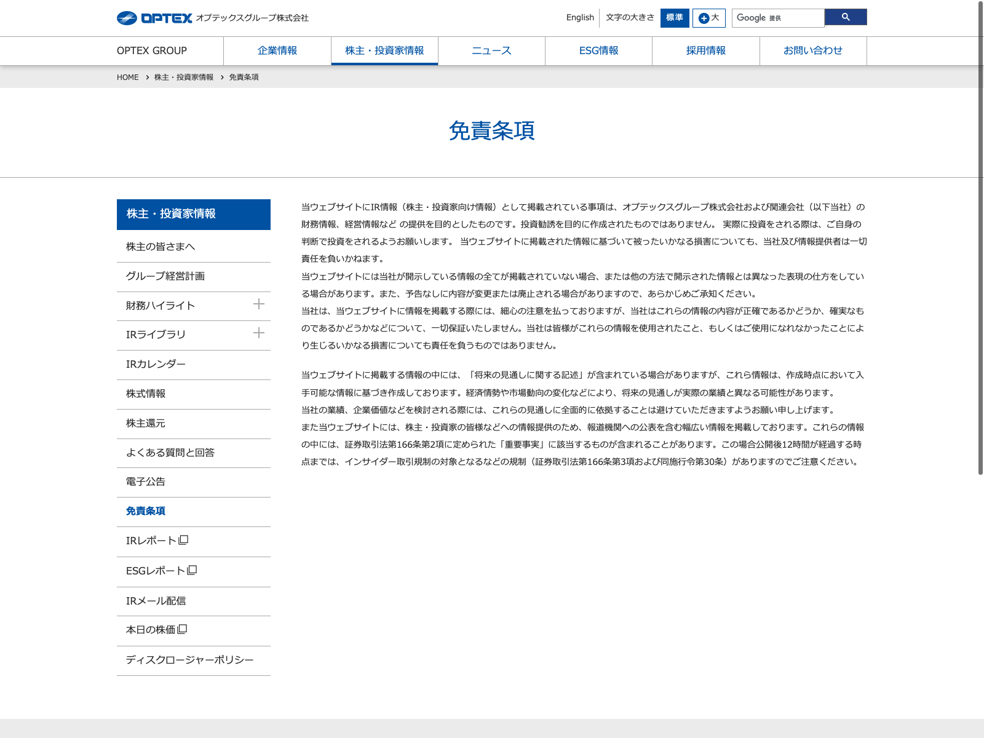Click the magnifier search button
This screenshot has height=738, width=984.
[845, 17]
